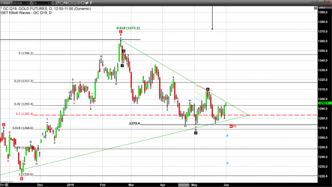Click the Feb label on the time axis
Image resolution: width=332 pixels, height=187 pixels.
[102, 185]
